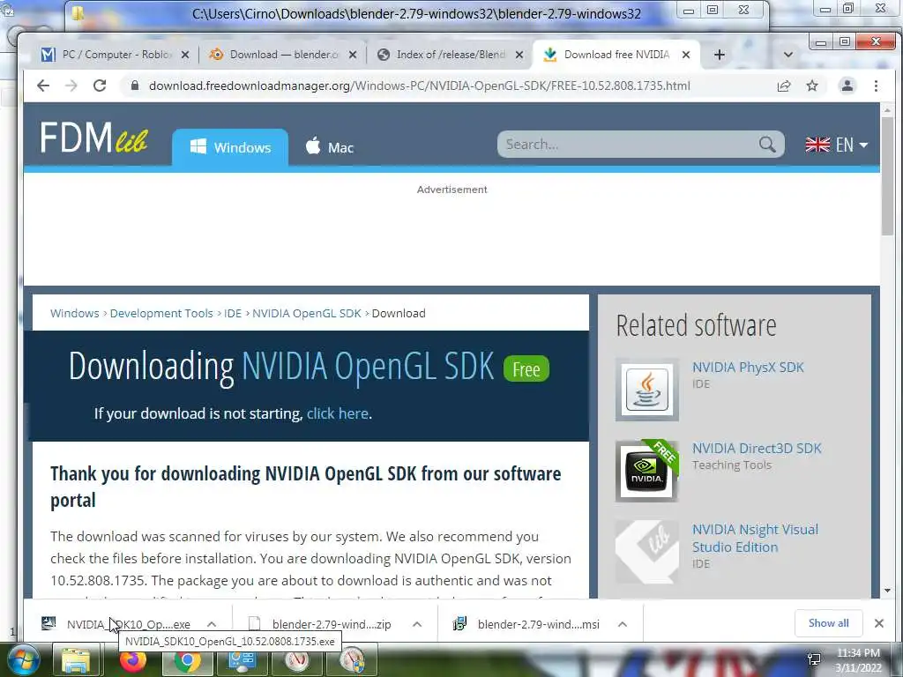Close the Download — blender.org tab
903x677 pixels.
click(x=353, y=55)
